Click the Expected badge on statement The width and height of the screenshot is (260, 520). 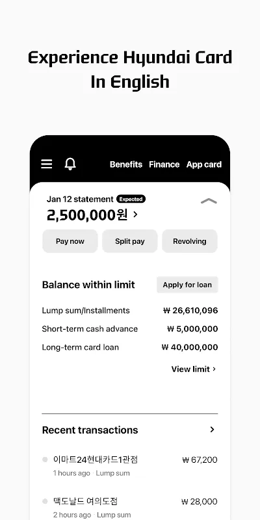pos(131,200)
